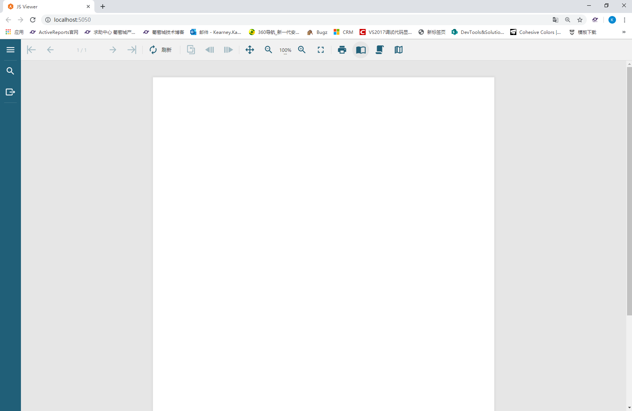Image resolution: width=632 pixels, height=411 pixels.
Task: Open the translate page icon
Action: click(x=556, y=20)
